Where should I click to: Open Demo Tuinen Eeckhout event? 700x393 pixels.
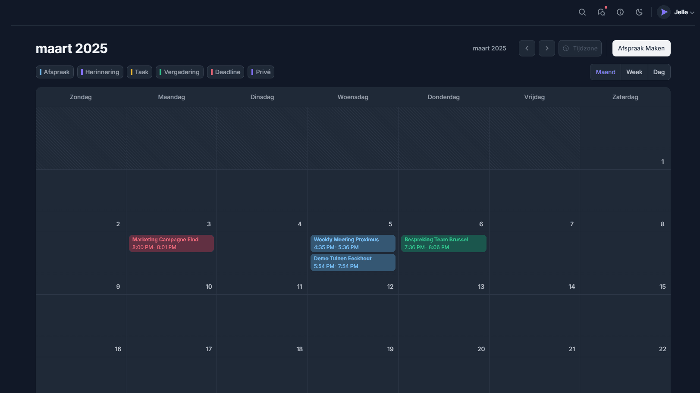point(353,262)
